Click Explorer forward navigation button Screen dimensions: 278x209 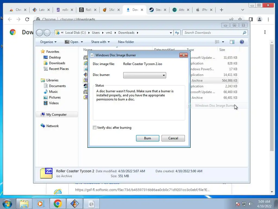pos(47,33)
